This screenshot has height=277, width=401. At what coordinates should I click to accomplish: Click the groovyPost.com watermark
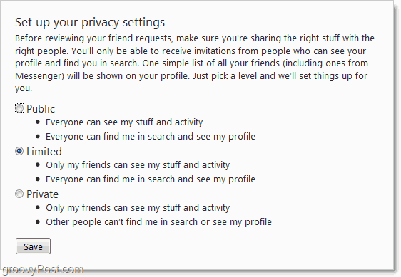[x=43, y=270]
